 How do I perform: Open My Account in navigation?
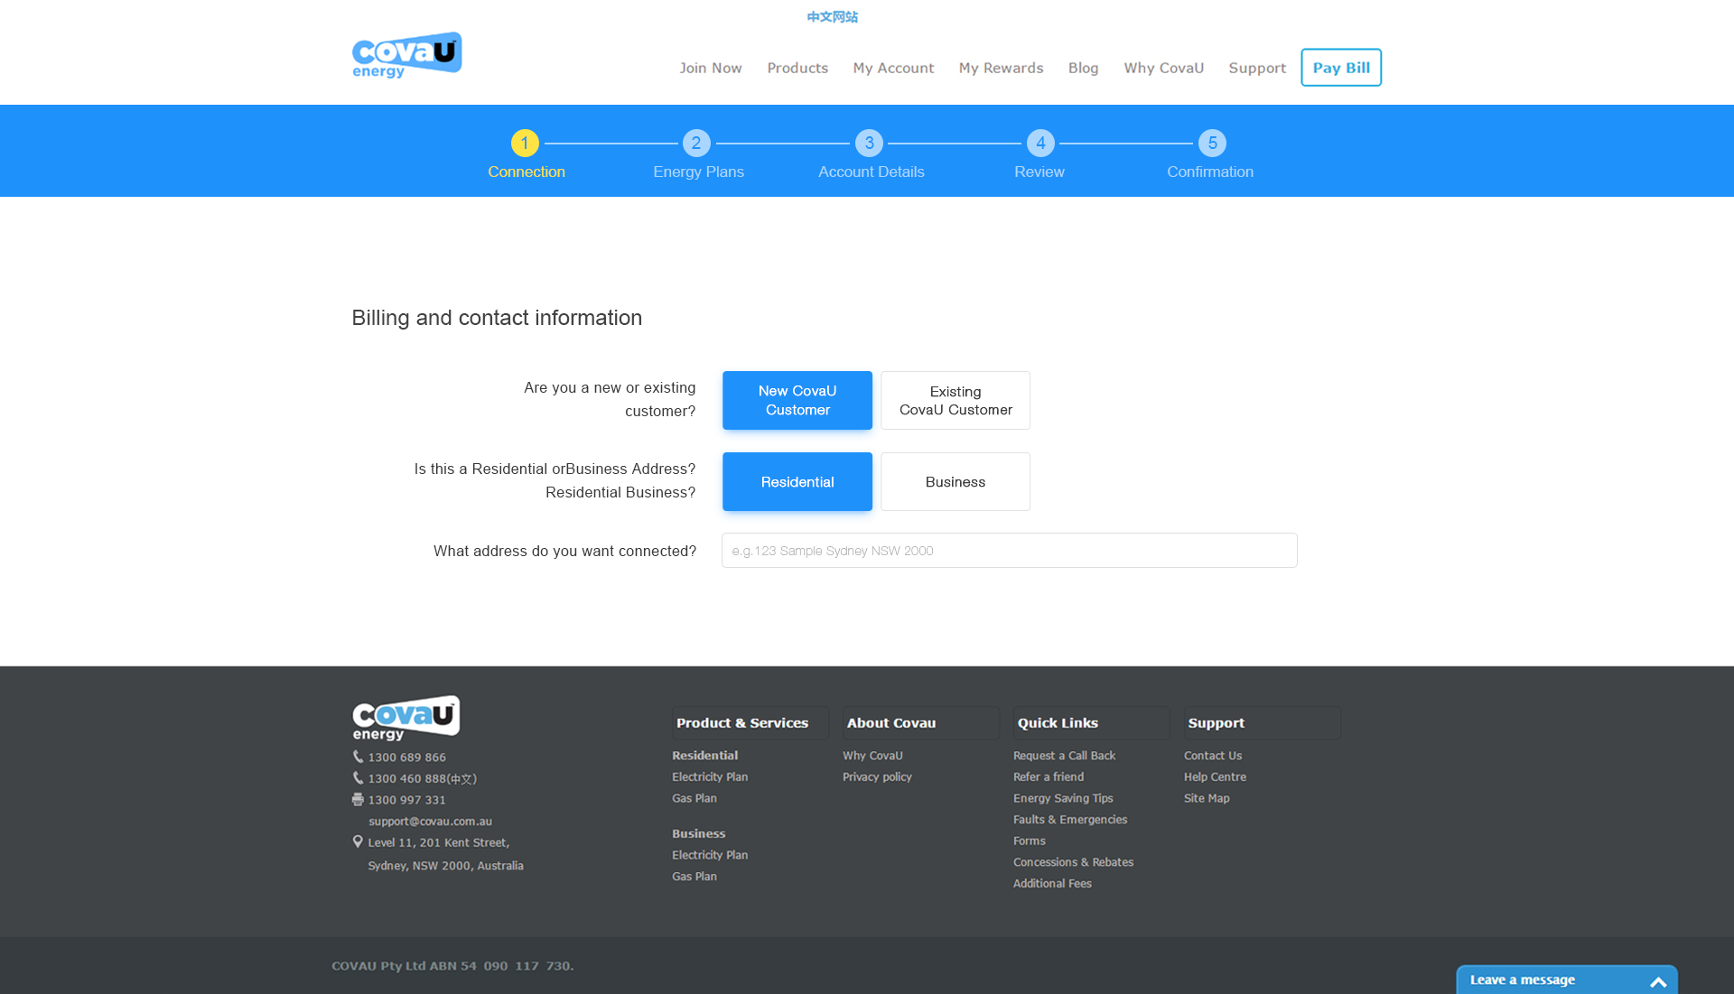[893, 68]
